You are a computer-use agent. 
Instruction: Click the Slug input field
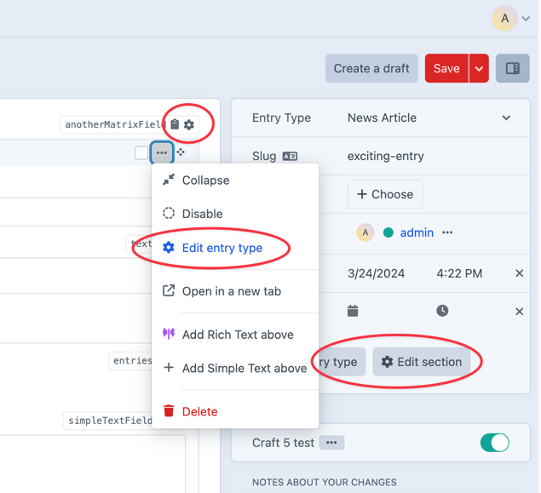426,157
